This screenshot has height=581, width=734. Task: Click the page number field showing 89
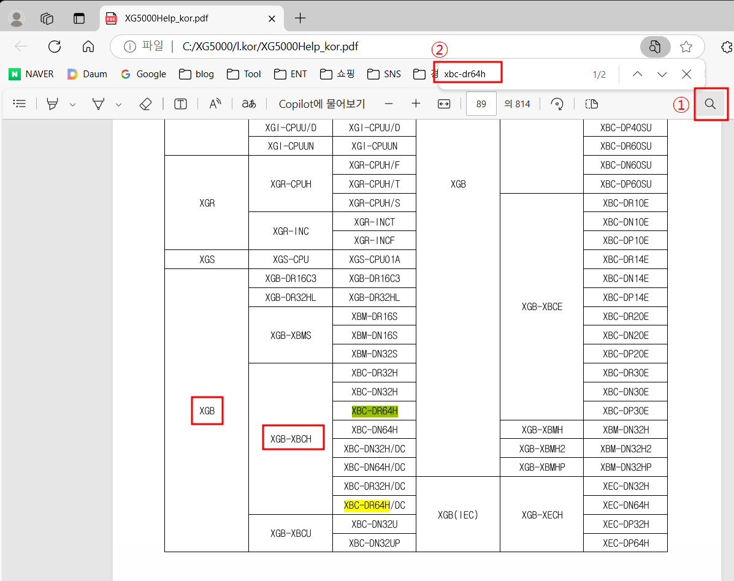[x=481, y=104]
